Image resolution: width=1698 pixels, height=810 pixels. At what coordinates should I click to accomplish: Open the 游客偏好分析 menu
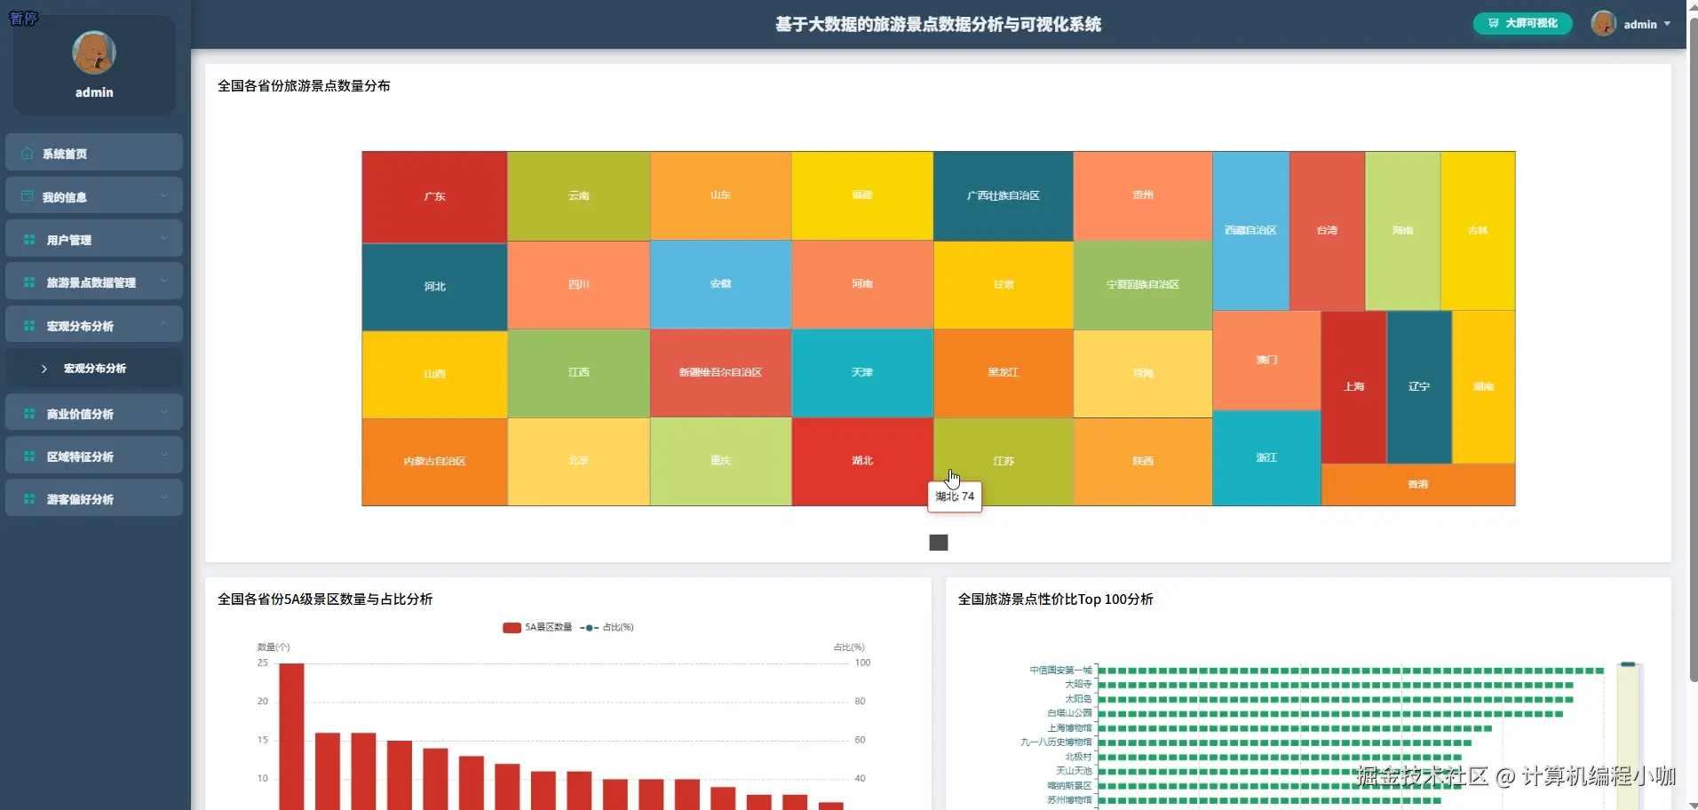point(94,498)
